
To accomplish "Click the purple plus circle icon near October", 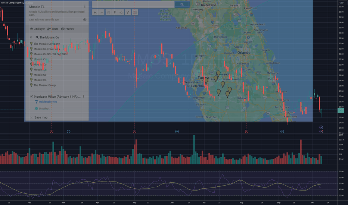I will pos(321,127).
